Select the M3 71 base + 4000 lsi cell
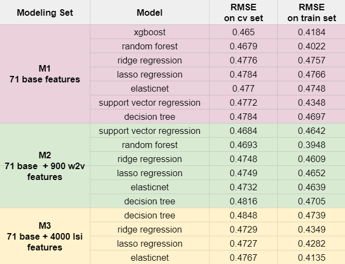This screenshot has height=264, width=345. [x=44, y=236]
